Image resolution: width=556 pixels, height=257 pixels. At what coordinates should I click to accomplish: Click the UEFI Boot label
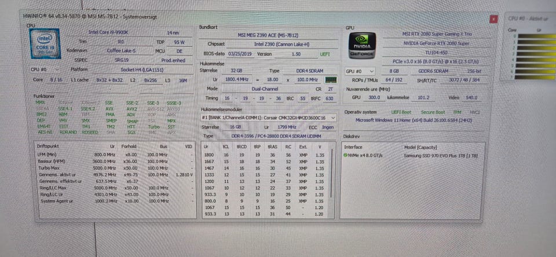coord(401,112)
